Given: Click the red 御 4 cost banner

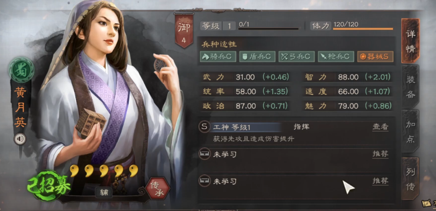Looking at the screenshot, I should click(184, 31).
